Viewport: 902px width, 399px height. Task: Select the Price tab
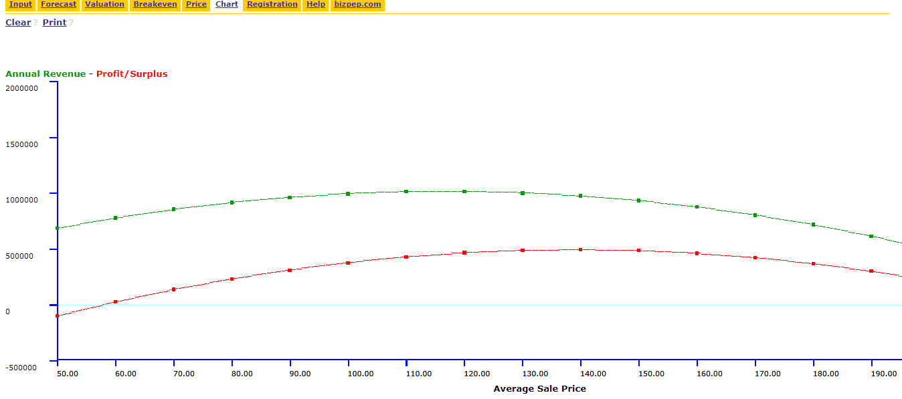[196, 5]
